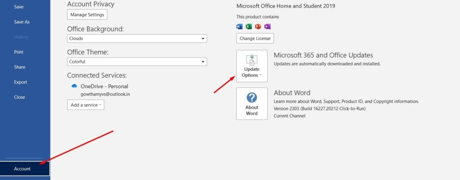Click the Learn more about Word description text
This screenshot has width=460, height=180.
pos(346,101)
